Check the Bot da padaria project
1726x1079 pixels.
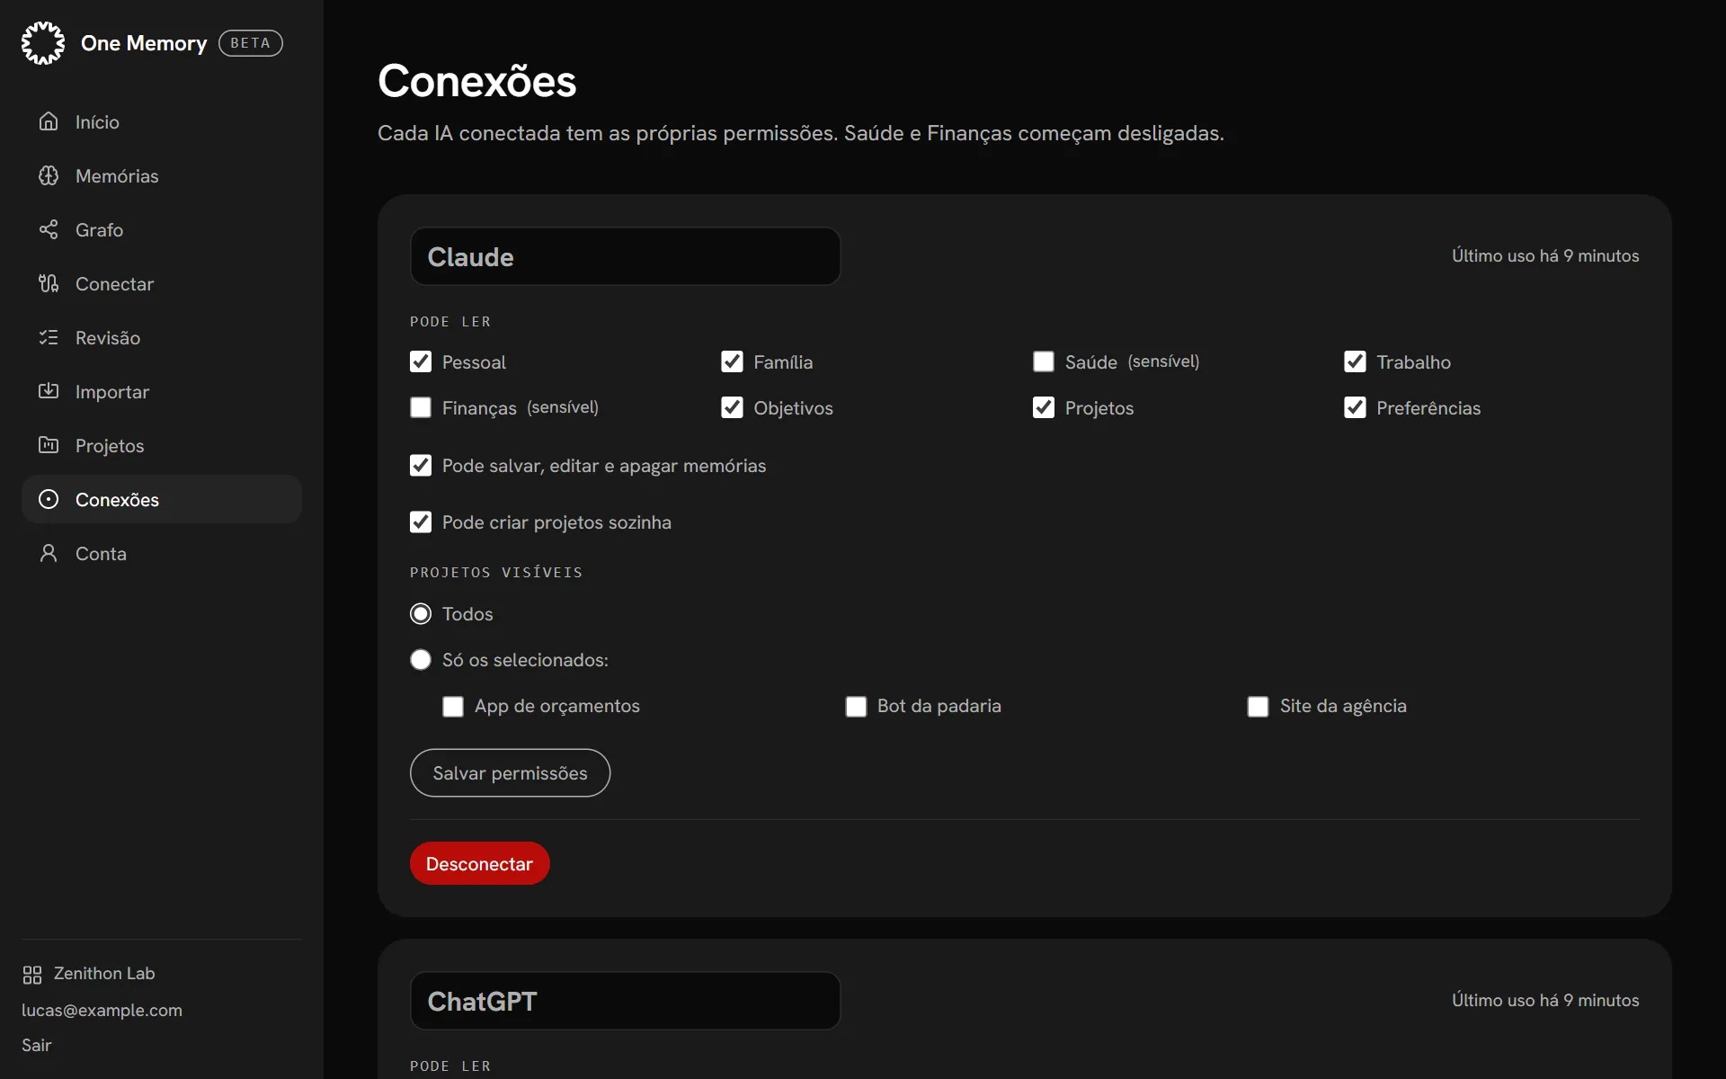click(856, 707)
